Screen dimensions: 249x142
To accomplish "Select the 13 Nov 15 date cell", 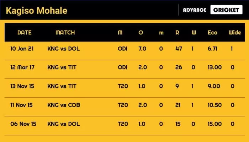I will click(x=23, y=86).
